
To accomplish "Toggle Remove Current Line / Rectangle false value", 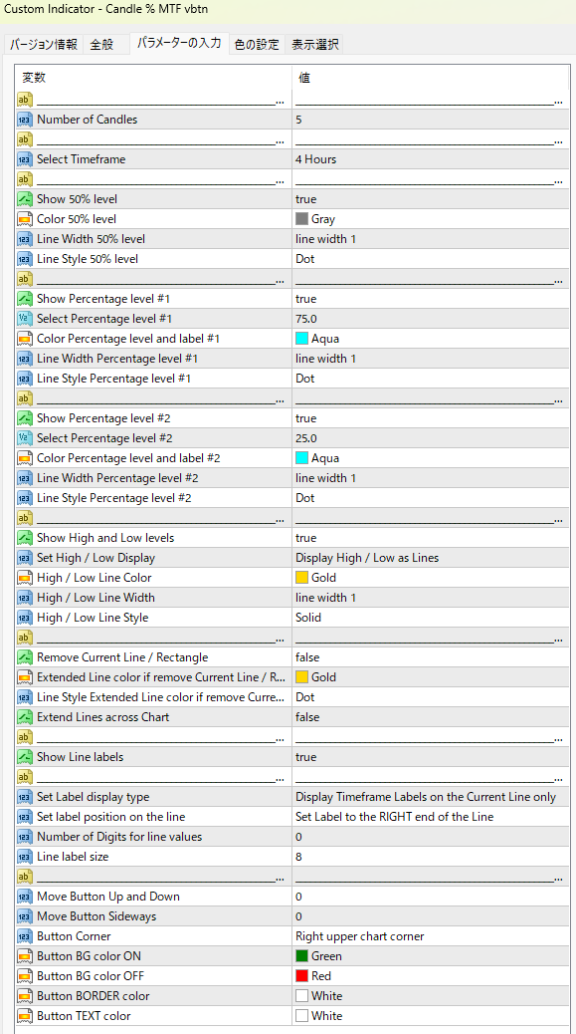I will pyautogui.click(x=431, y=657).
